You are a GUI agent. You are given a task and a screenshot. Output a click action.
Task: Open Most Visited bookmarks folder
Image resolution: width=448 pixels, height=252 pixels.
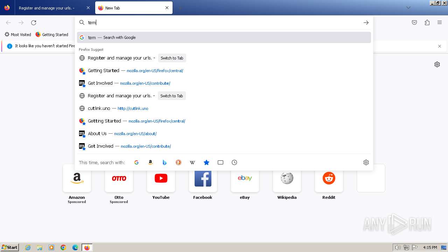[17, 35]
